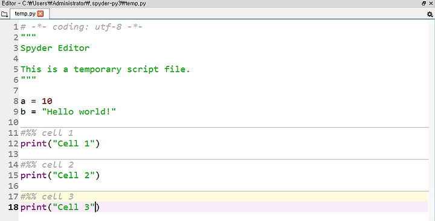Undock the Editor pane
This screenshot has height=221, width=435.
pyautogui.click(x=424, y=4)
